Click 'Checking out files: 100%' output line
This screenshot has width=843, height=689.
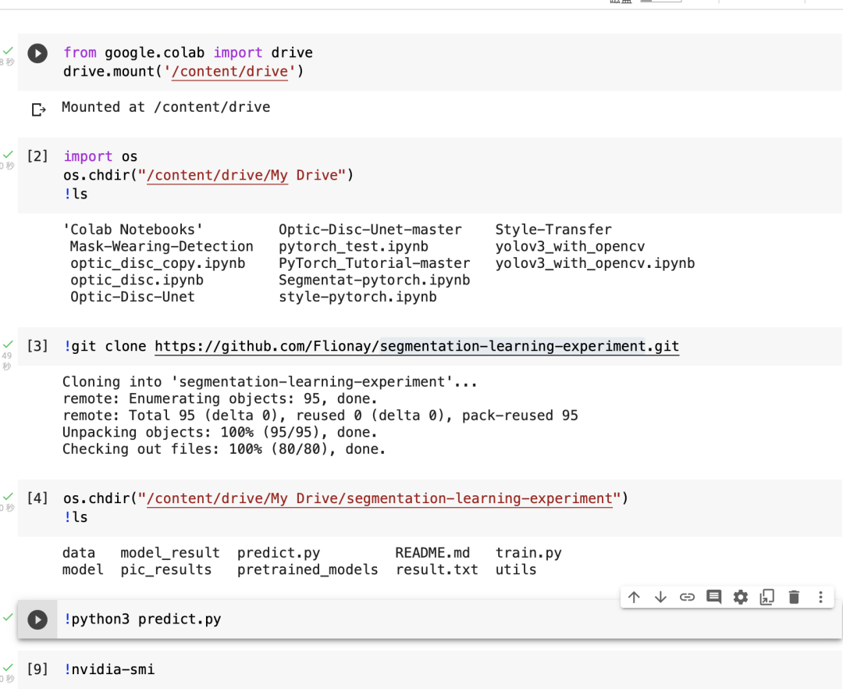[x=224, y=449]
